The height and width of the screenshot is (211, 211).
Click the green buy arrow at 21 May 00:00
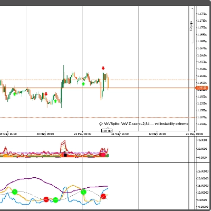coord(83,84)
